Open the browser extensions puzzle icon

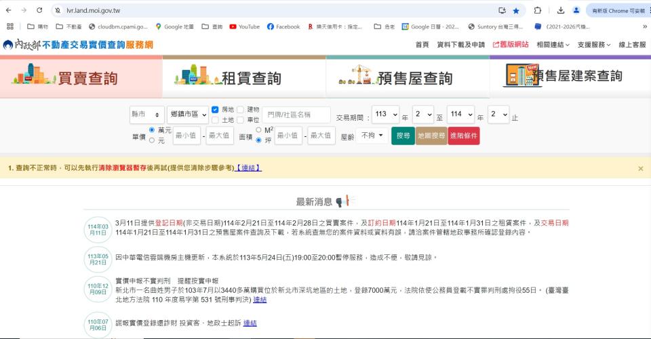(538, 11)
